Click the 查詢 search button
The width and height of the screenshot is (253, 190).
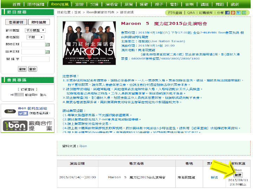[22, 69]
